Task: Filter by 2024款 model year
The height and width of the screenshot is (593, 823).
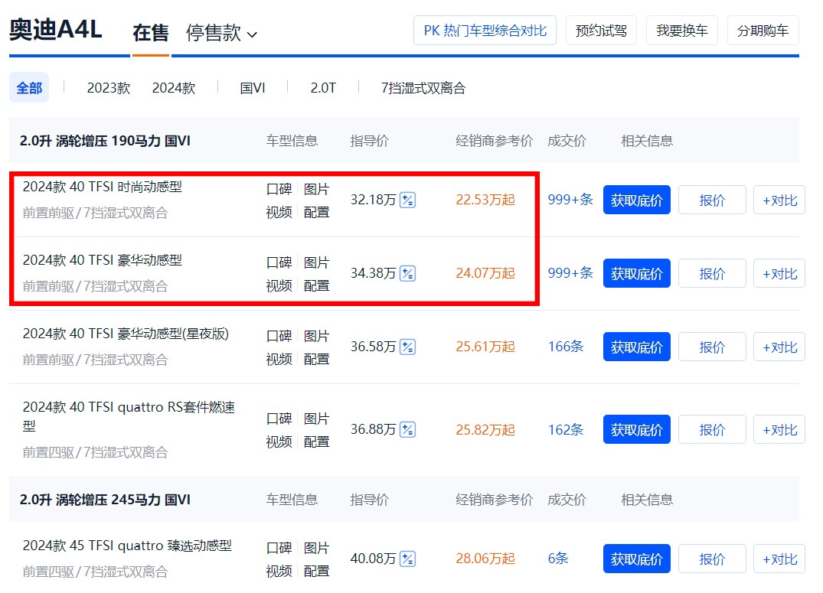Action: (x=174, y=88)
